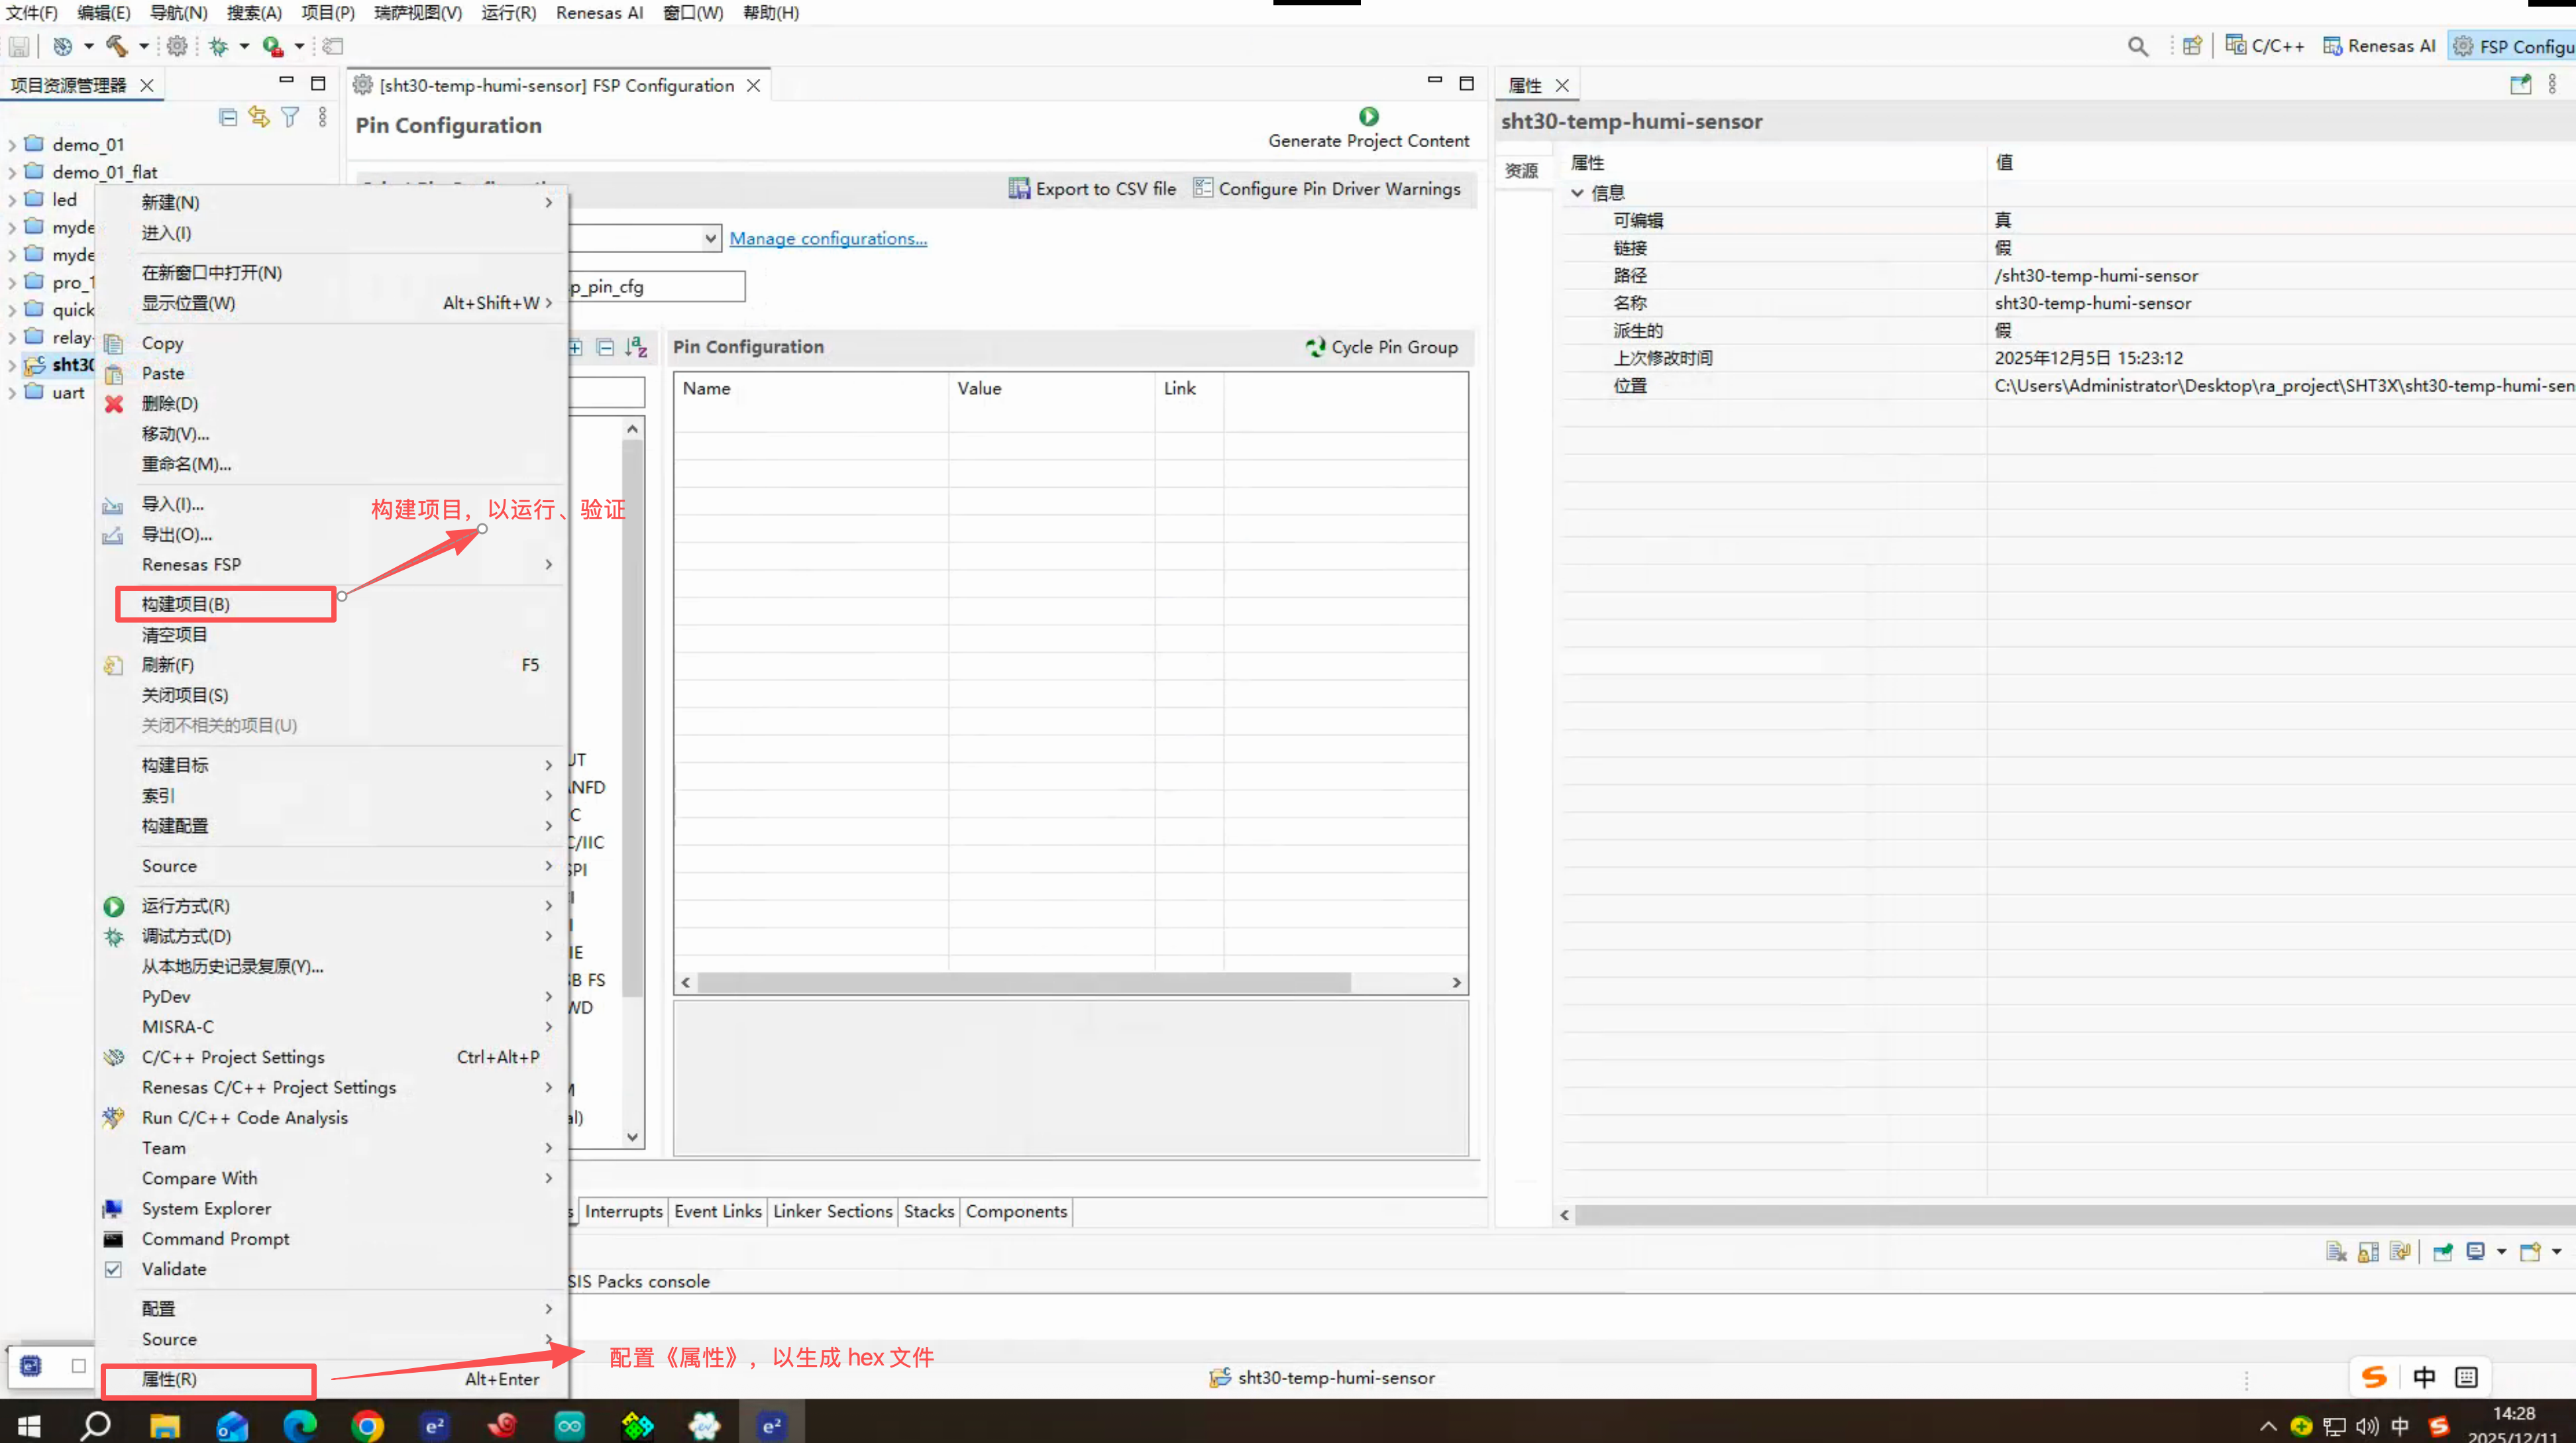The height and width of the screenshot is (1443, 2576).
Task: Click the save disk icon in toolbar
Action: 19,46
